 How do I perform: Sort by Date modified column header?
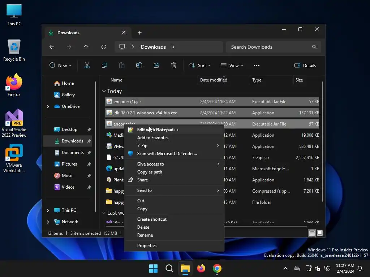224,80
